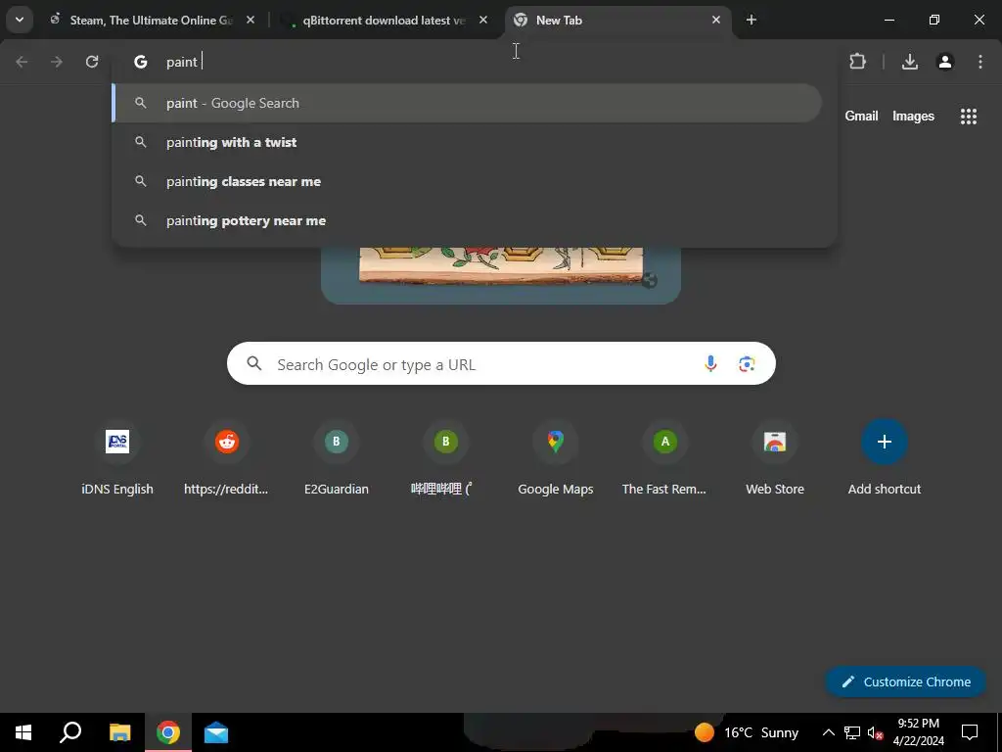Image resolution: width=1002 pixels, height=752 pixels.
Task: Close the New Tab tab
Action: click(x=716, y=20)
